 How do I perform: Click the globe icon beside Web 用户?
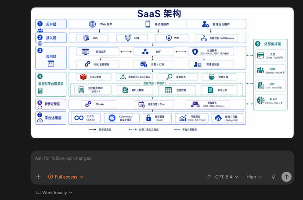point(92,24)
